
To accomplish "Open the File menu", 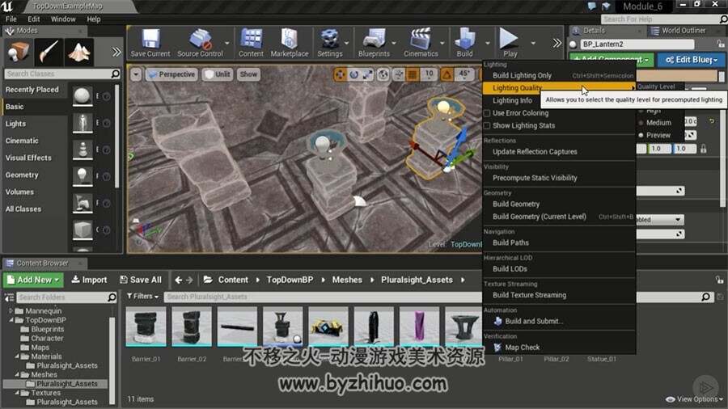I will [x=11, y=19].
